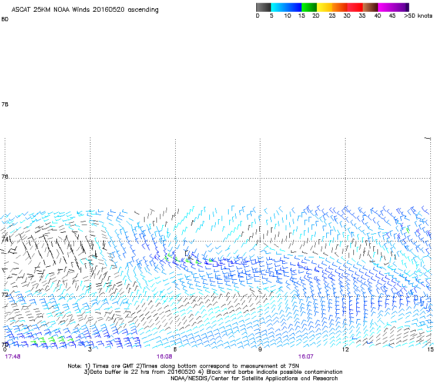Image resolution: width=435 pixels, height=382 pixels.
Task: Click the NOAA/NESDIS Center for Satellite Applications credit
Action: tap(254, 378)
